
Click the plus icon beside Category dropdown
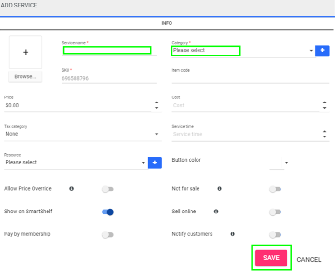322,51
